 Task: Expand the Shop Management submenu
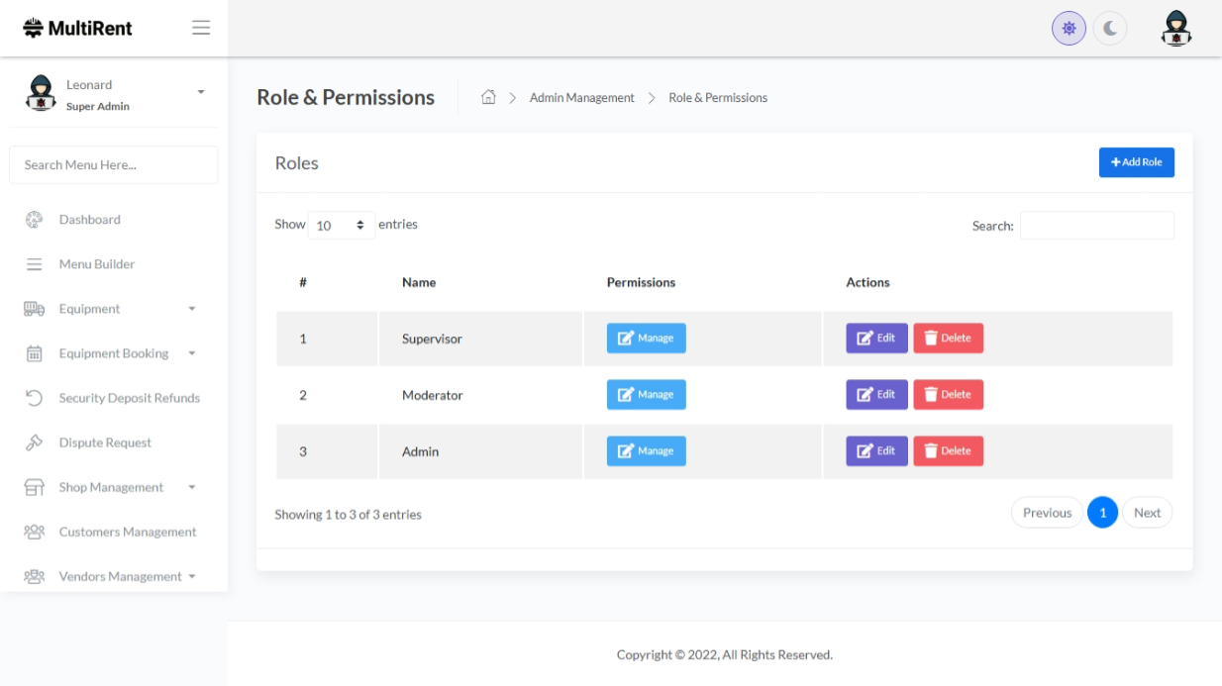[x=191, y=487]
